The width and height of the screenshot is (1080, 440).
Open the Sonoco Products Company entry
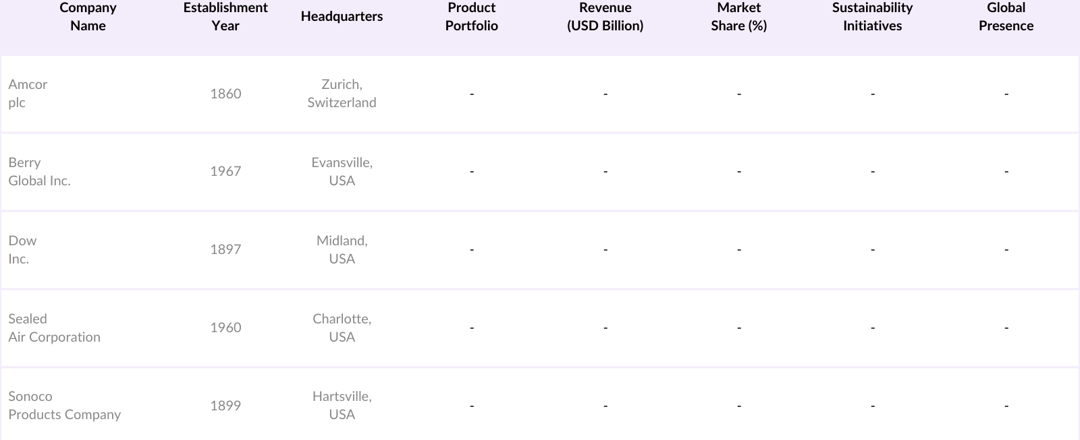click(64, 406)
